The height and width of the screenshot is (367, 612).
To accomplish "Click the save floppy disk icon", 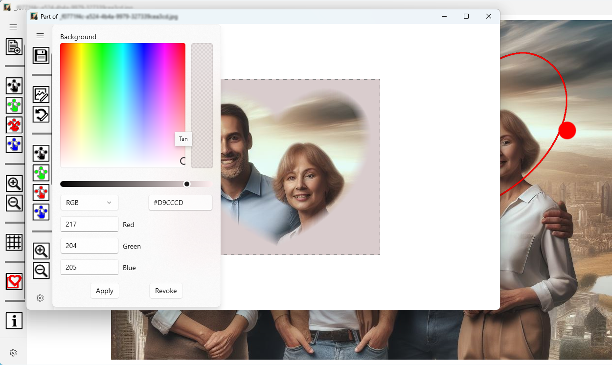I will 41,55.
